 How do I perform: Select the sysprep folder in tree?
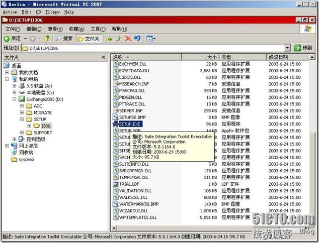(x=27, y=159)
